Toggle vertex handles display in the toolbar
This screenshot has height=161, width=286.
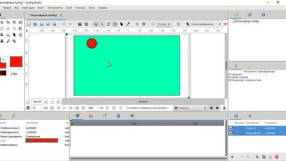point(102,24)
